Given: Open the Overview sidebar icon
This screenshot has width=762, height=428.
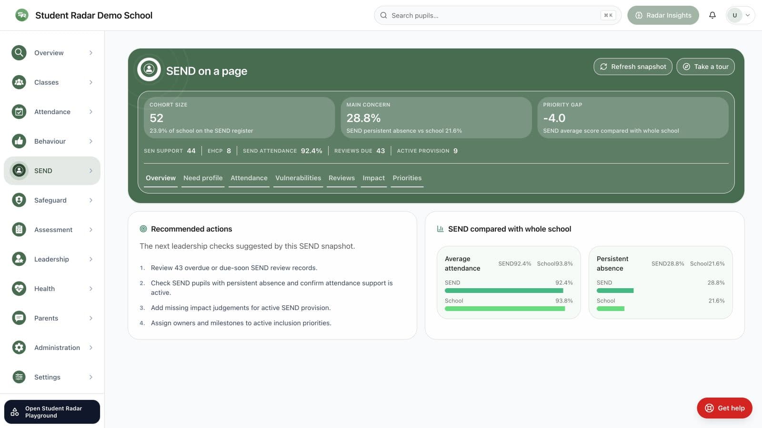Looking at the screenshot, I should [x=19, y=53].
